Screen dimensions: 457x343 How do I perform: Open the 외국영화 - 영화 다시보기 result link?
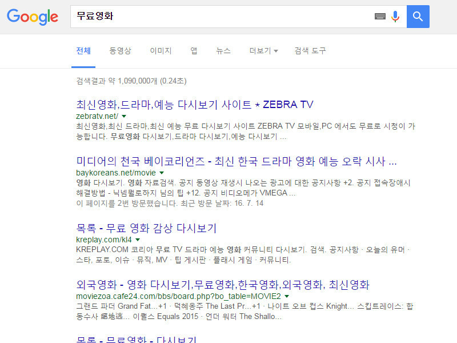pyautogui.click(x=223, y=284)
